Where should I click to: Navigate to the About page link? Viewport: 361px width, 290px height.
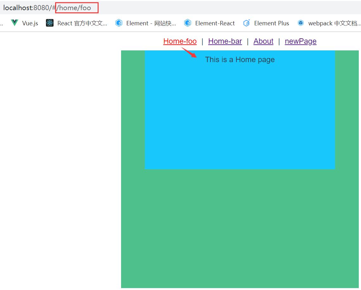(263, 41)
